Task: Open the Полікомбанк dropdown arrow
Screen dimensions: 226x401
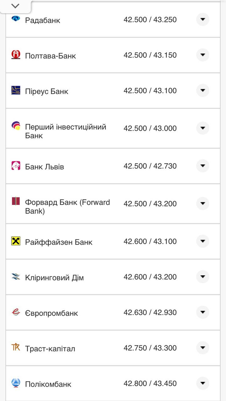Action: [x=203, y=383]
